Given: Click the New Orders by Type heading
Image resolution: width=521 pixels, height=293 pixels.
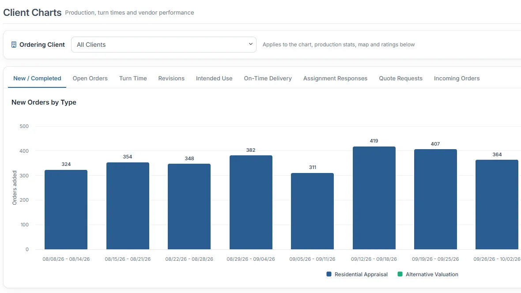Looking at the screenshot, I should point(44,102).
